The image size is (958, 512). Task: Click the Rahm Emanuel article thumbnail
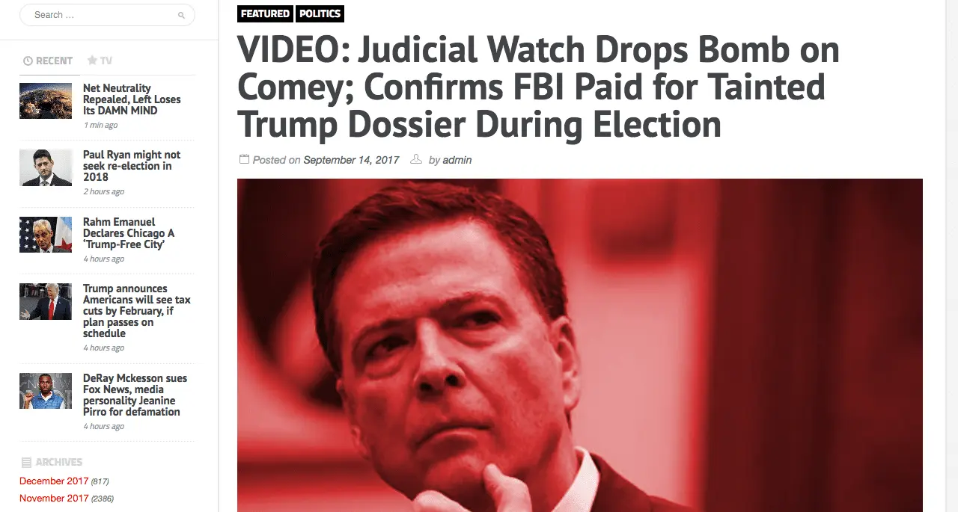tap(46, 235)
